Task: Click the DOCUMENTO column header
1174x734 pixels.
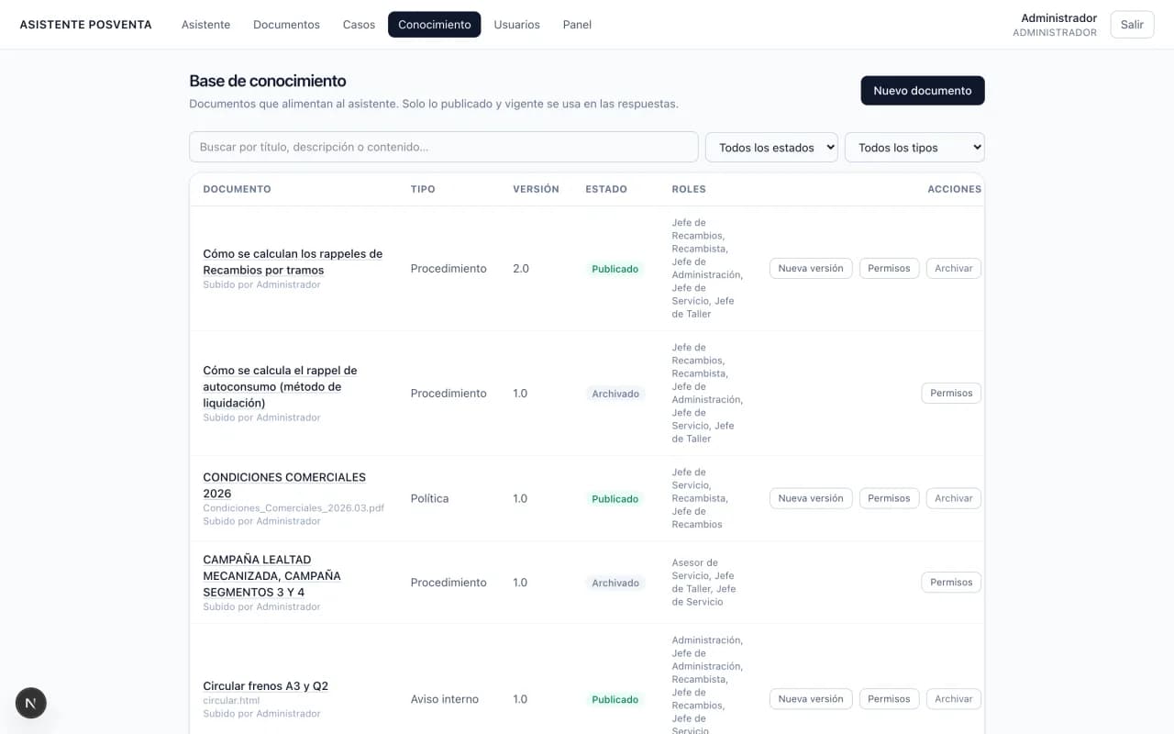Action: click(237, 189)
